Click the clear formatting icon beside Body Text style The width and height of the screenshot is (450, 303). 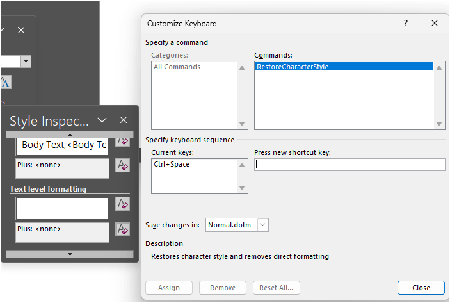pos(123,142)
